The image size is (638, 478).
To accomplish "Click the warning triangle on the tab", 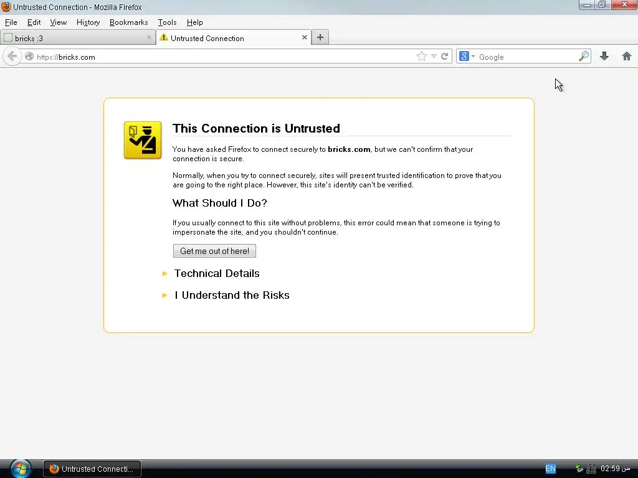I will (164, 37).
